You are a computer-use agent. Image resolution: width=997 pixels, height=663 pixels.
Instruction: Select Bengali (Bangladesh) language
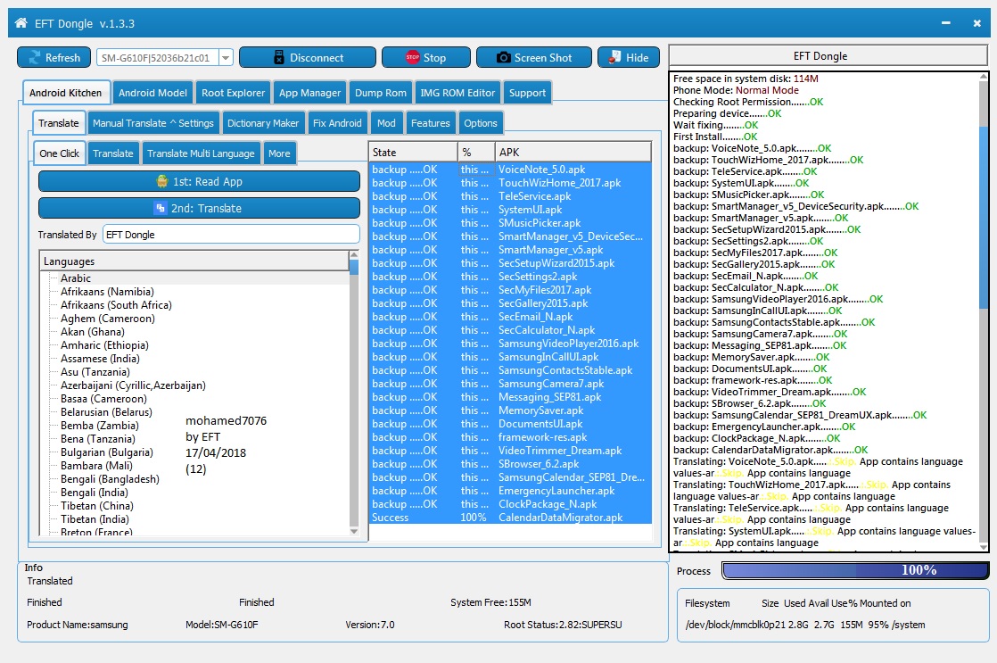coord(110,478)
